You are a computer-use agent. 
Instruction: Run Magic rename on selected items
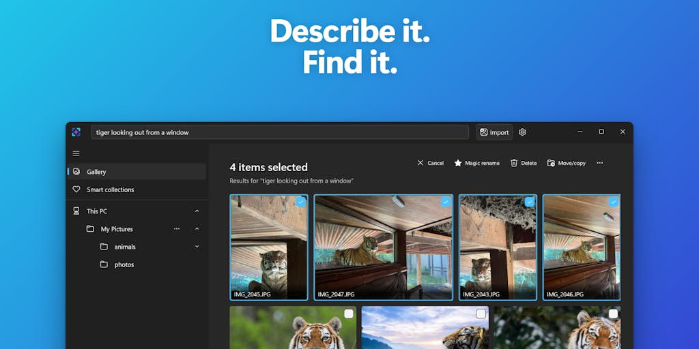[x=476, y=163]
